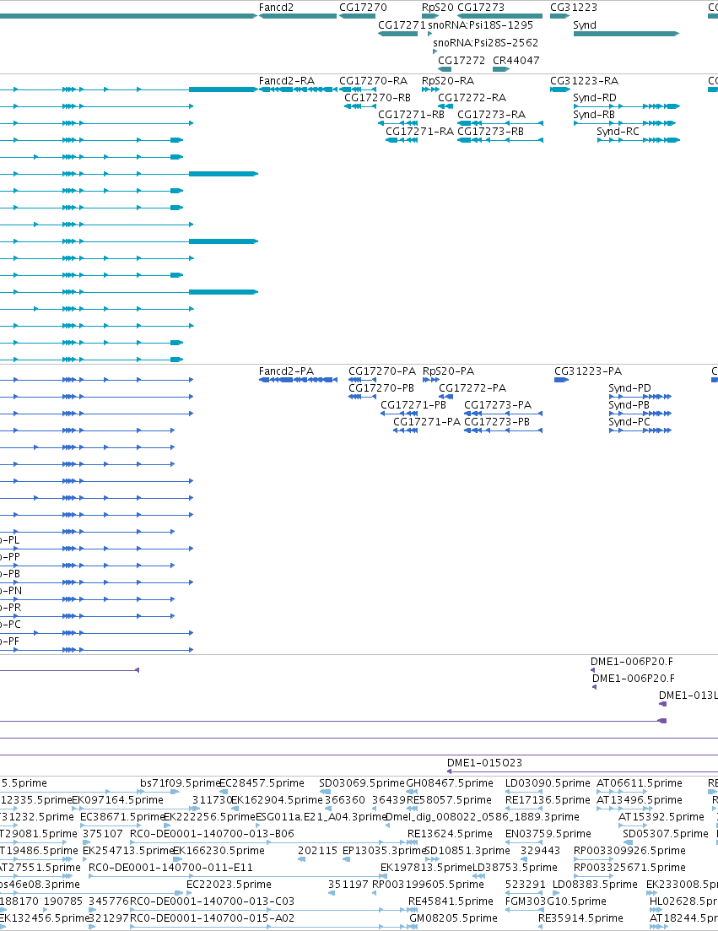Click the Synd-PD protein label
This screenshot has height=931, width=718.
[629, 387]
